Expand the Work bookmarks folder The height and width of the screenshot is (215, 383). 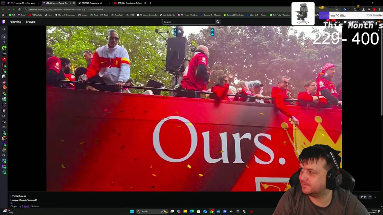[x=94, y=15]
